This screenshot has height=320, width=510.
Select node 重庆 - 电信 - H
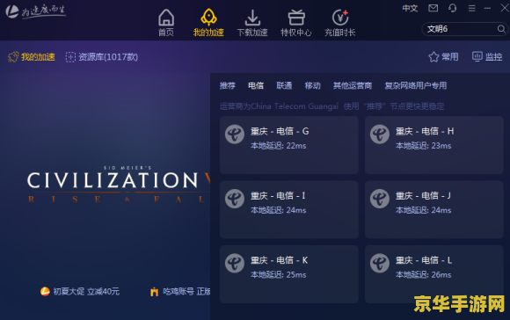click(433, 145)
